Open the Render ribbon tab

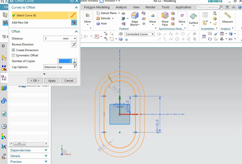click(150, 7)
